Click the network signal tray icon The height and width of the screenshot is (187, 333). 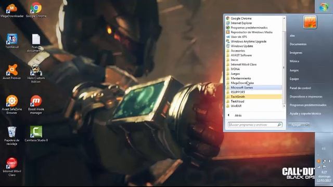point(319,167)
